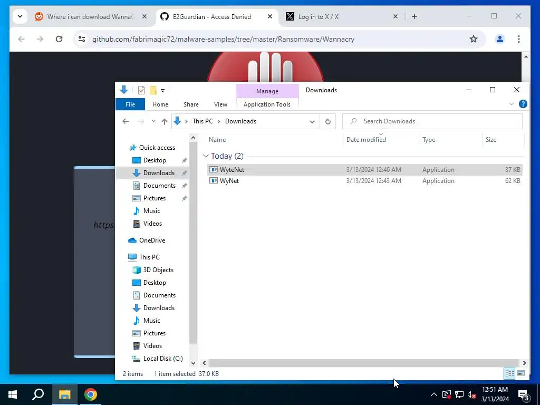
Task: Click network icon in system tray
Action: [459, 394]
